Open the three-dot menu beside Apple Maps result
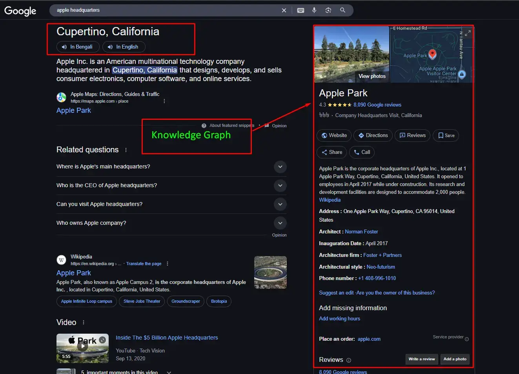The height and width of the screenshot is (374, 519). [164, 101]
